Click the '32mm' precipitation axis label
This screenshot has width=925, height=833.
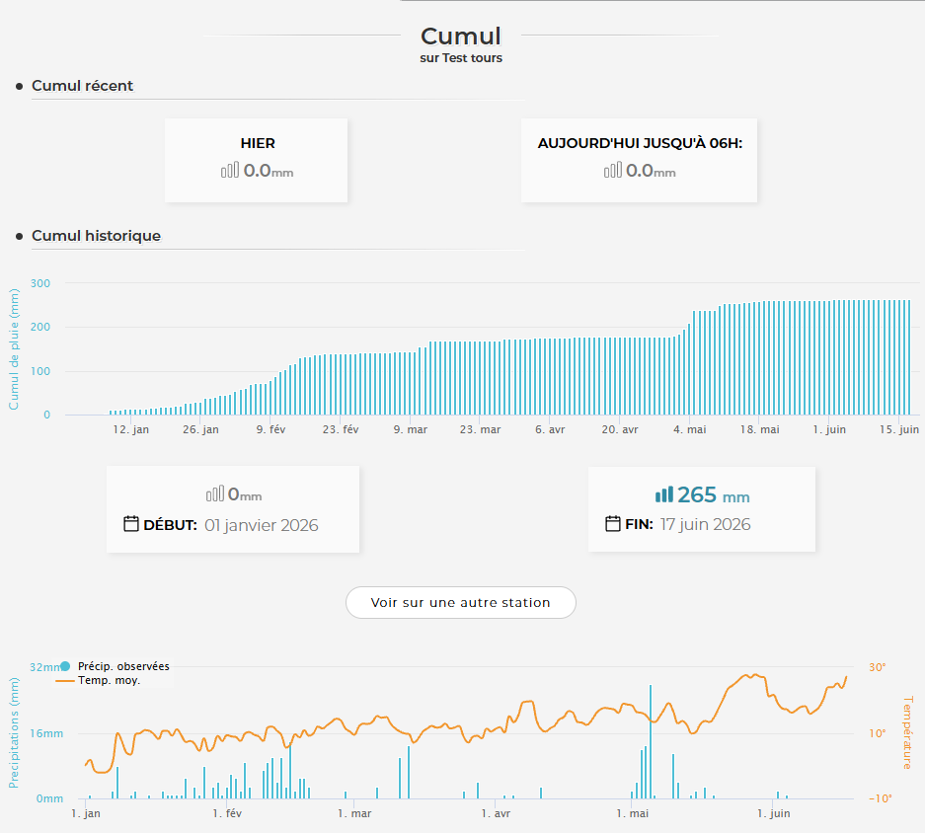pyautogui.click(x=44, y=667)
